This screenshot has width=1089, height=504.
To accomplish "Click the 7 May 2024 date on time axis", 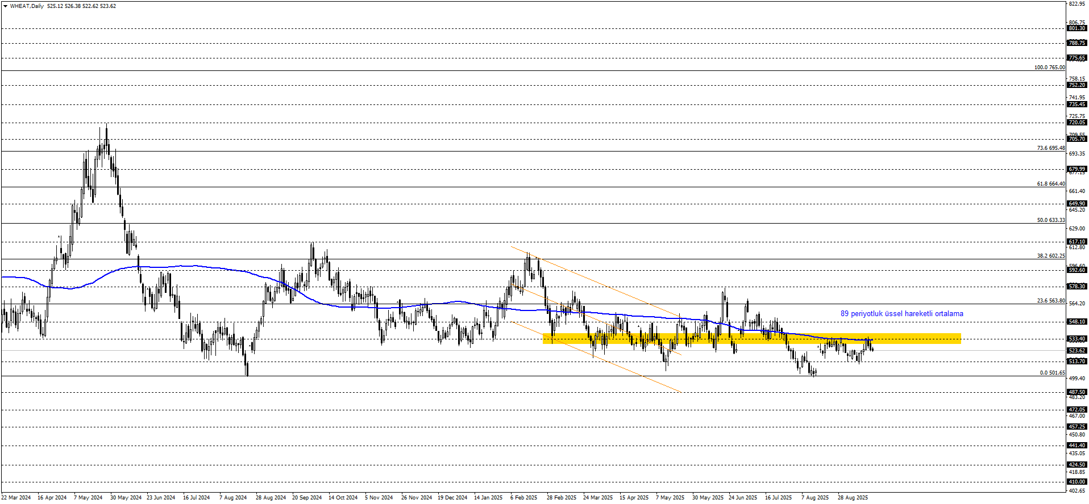I will [88, 498].
